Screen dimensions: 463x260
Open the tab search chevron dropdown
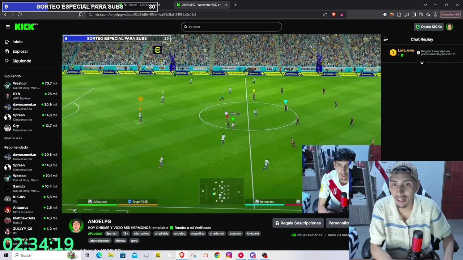(x=425, y=5)
